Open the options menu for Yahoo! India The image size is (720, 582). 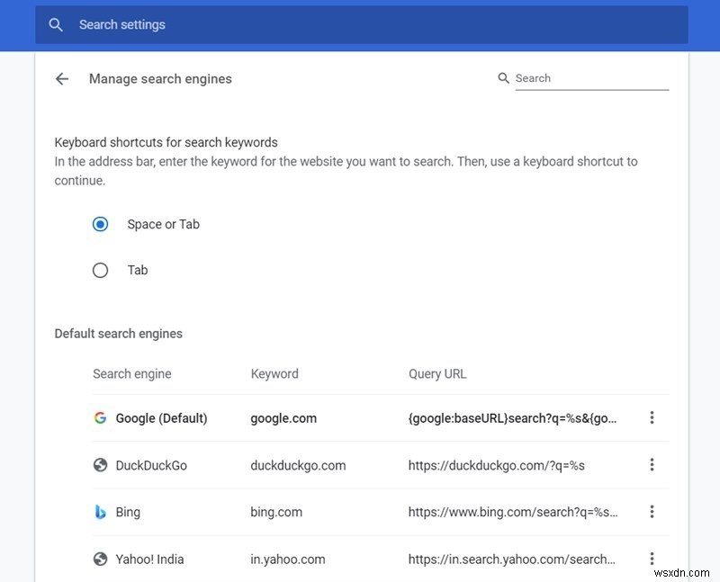tap(652, 559)
